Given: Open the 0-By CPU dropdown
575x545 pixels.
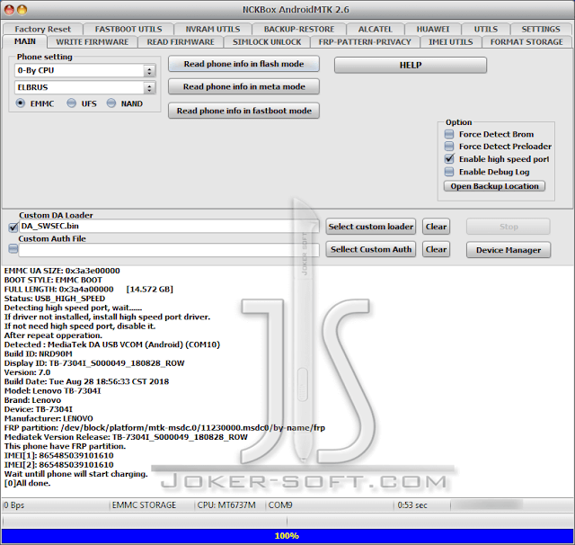Looking at the screenshot, I should [x=85, y=70].
